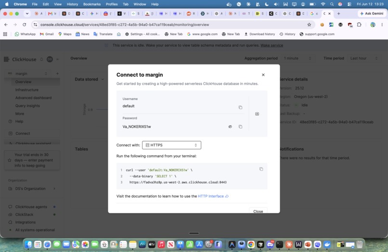The height and width of the screenshot is (252, 388).
Task: Open Terminal from the Dock
Action: [279, 245]
